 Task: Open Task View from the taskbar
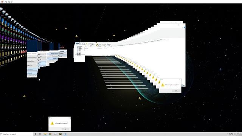(40, 134)
